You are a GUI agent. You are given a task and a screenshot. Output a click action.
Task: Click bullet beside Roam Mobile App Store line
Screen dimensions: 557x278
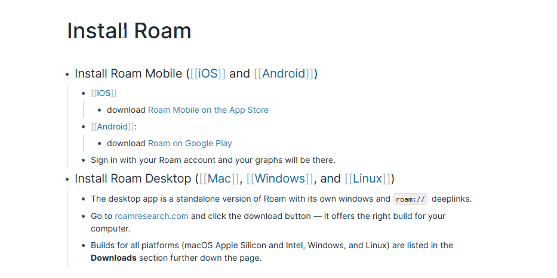[x=100, y=110]
